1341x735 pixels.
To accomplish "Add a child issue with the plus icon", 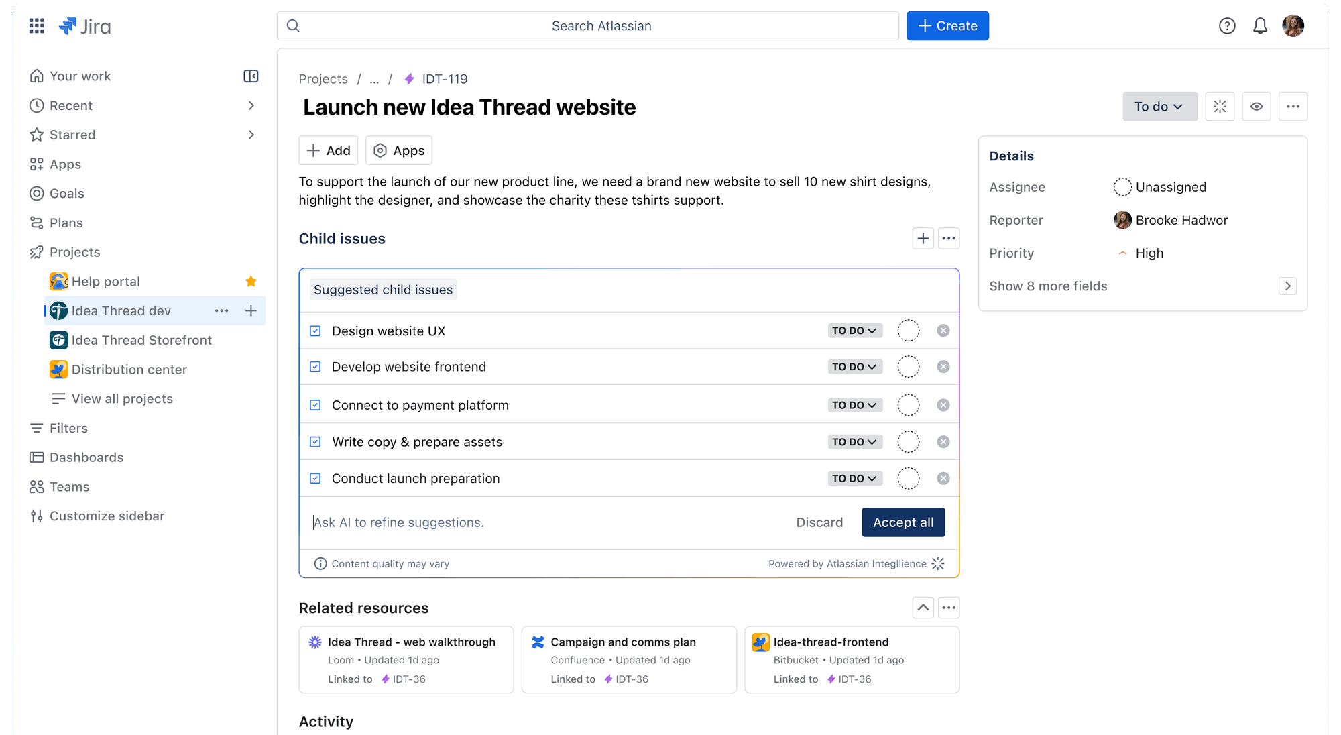I will (923, 238).
